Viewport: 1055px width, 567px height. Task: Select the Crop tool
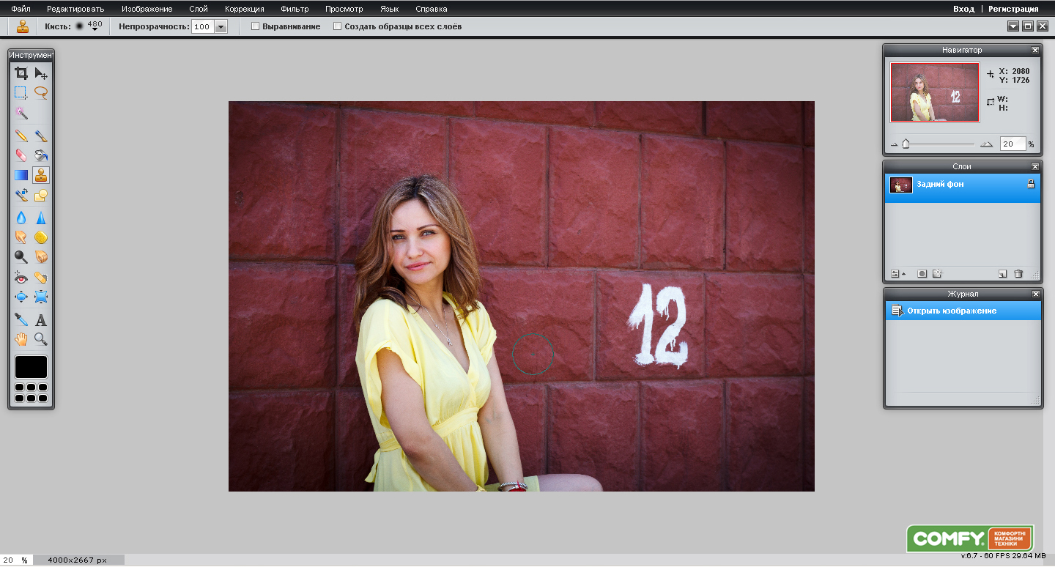[x=21, y=73]
